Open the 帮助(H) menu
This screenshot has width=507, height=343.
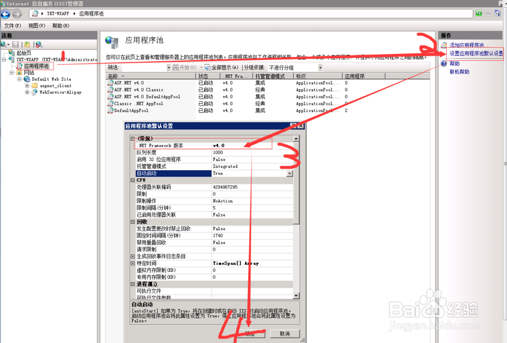[x=60, y=25]
